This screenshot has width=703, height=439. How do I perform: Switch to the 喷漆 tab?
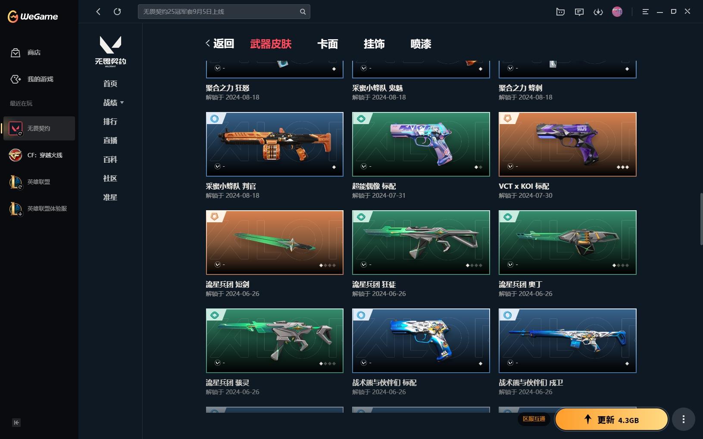click(x=421, y=44)
